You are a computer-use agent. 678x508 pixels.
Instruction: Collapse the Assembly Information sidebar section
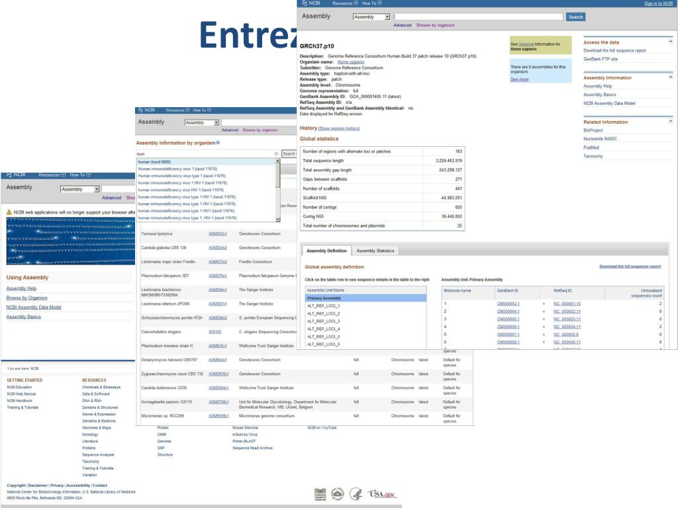click(670, 77)
